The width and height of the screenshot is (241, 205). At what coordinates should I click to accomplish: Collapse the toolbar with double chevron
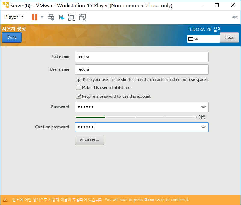click(235, 17)
